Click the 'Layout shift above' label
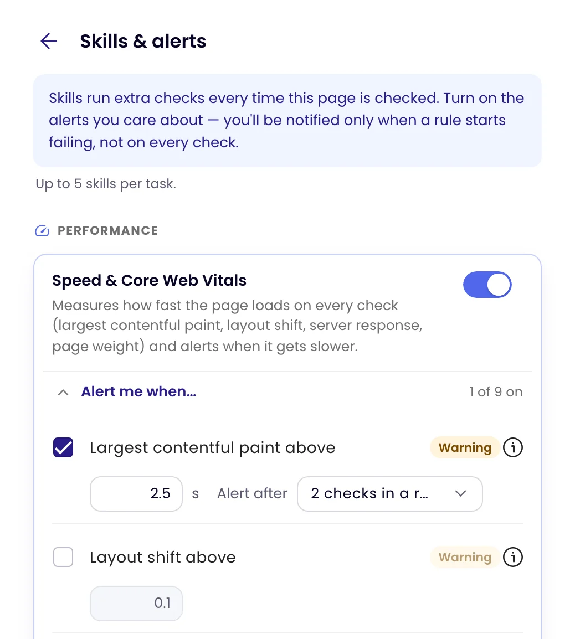Viewport: 575px width, 639px height. pyautogui.click(x=163, y=557)
